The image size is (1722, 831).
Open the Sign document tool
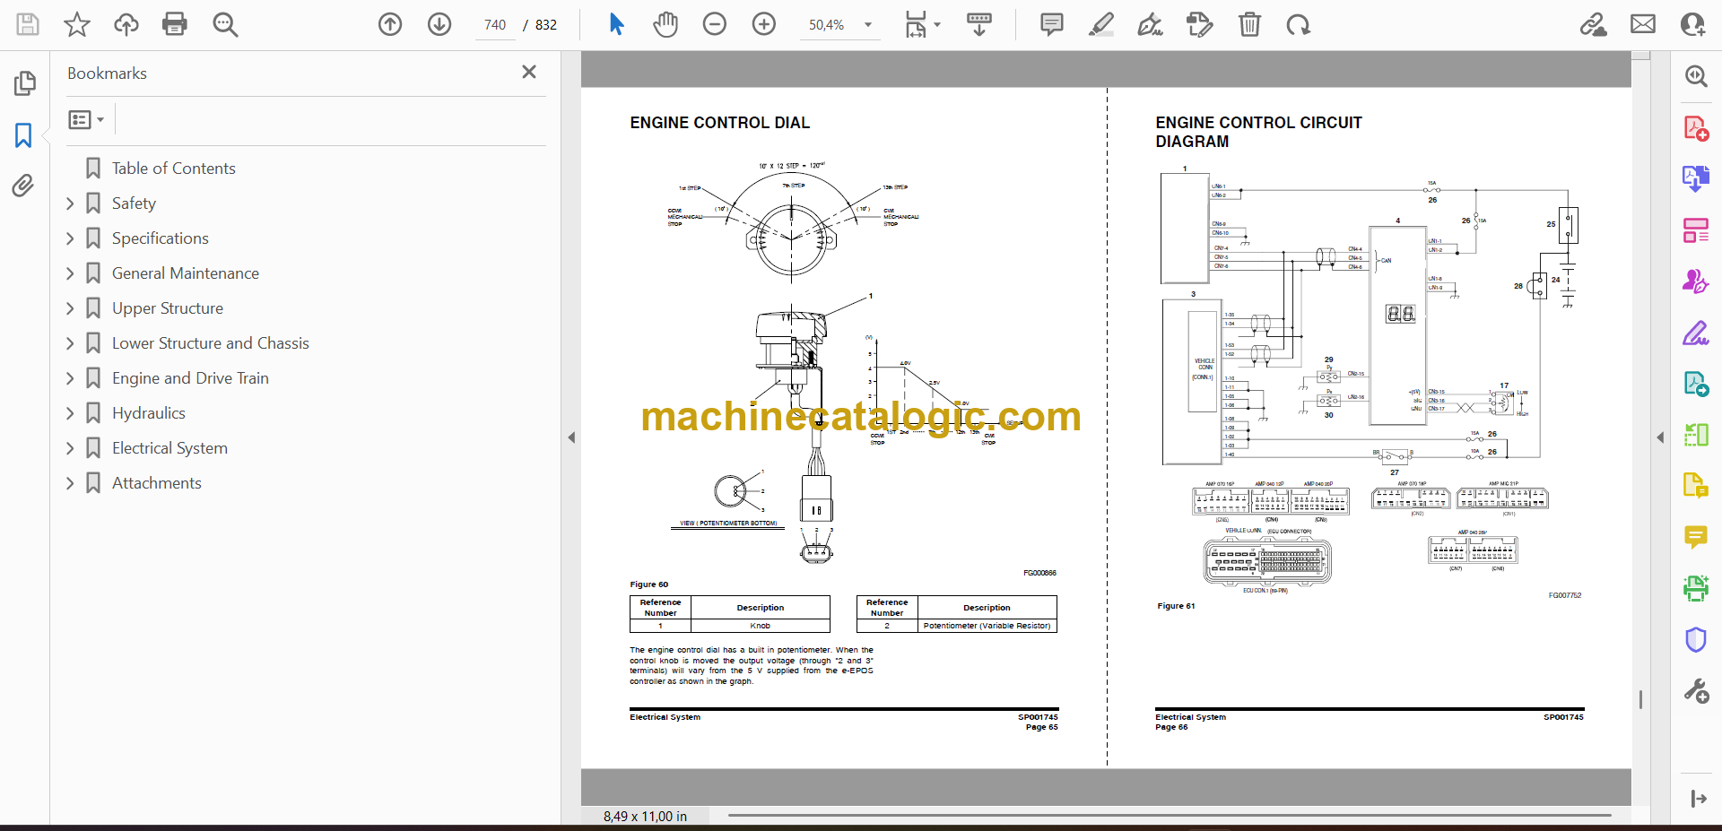coord(1151,24)
